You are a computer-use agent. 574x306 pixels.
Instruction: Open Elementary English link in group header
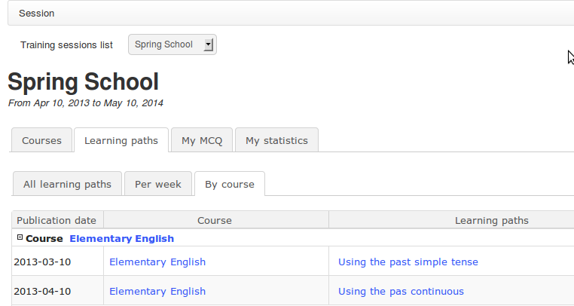pyautogui.click(x=121, y=239)
